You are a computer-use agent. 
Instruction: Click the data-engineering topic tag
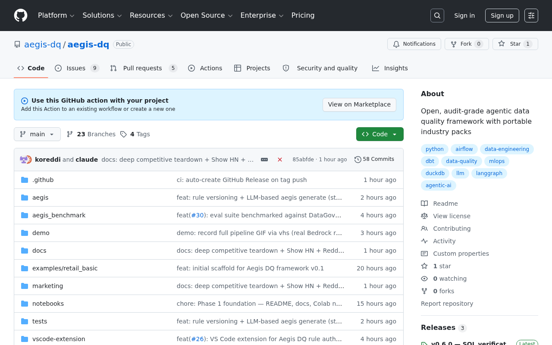(x=507, y=149)
